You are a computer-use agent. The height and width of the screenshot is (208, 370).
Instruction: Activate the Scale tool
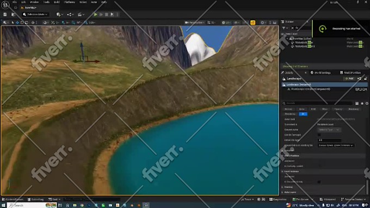(27, 23)
